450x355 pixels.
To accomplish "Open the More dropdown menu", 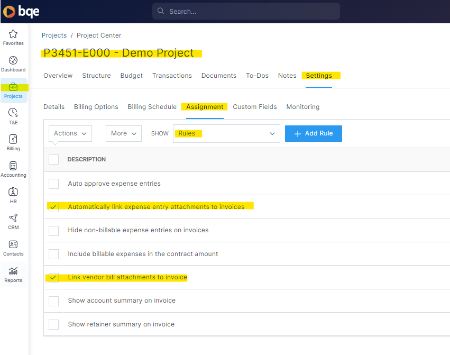I will click(123, 133).
